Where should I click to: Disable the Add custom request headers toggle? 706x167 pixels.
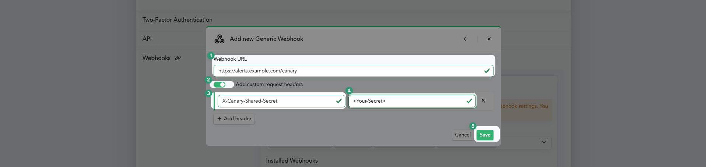tap(220, 85)
